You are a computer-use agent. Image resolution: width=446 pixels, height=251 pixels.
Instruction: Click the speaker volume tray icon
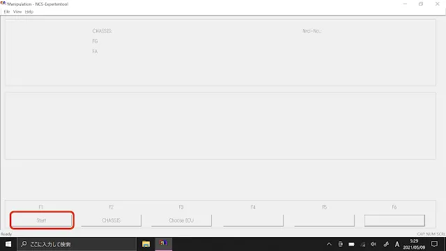(x=374, y=244)
